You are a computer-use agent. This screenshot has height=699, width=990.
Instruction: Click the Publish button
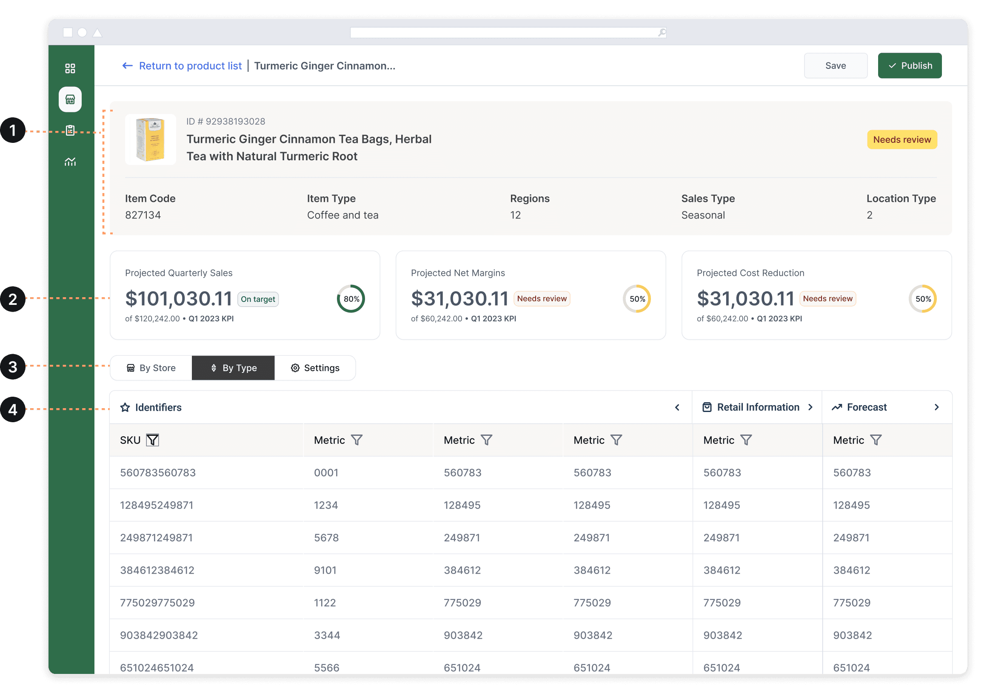[909, 65]
